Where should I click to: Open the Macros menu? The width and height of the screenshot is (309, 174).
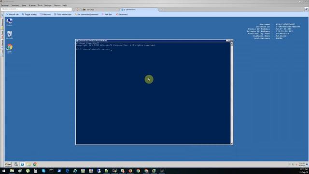tap(57, 5)
